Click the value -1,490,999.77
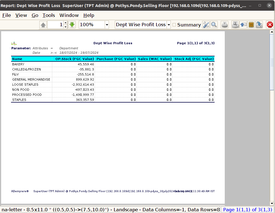The width and height of the screenshot is (275, 213). (x=83, y=95)
